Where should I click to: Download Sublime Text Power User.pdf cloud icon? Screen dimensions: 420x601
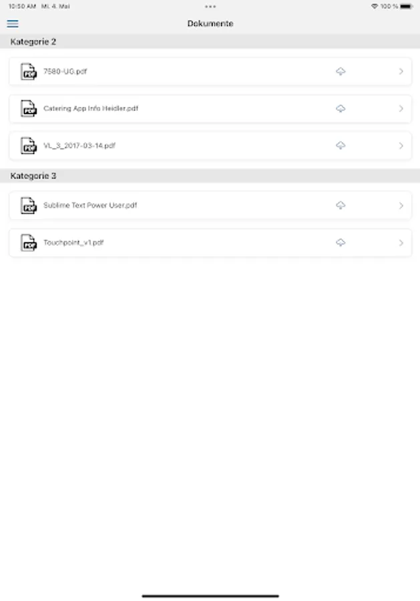(341, 206)
